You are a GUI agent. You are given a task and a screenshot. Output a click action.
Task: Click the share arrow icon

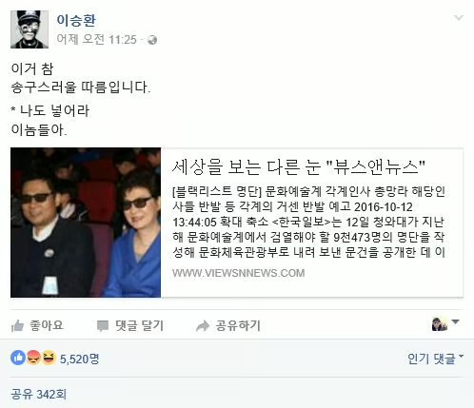pyautogui.click(x=203, y=326)
